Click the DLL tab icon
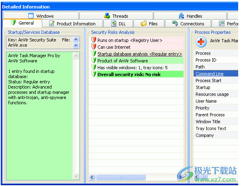The image size is (241, 186). click(113, 23)
